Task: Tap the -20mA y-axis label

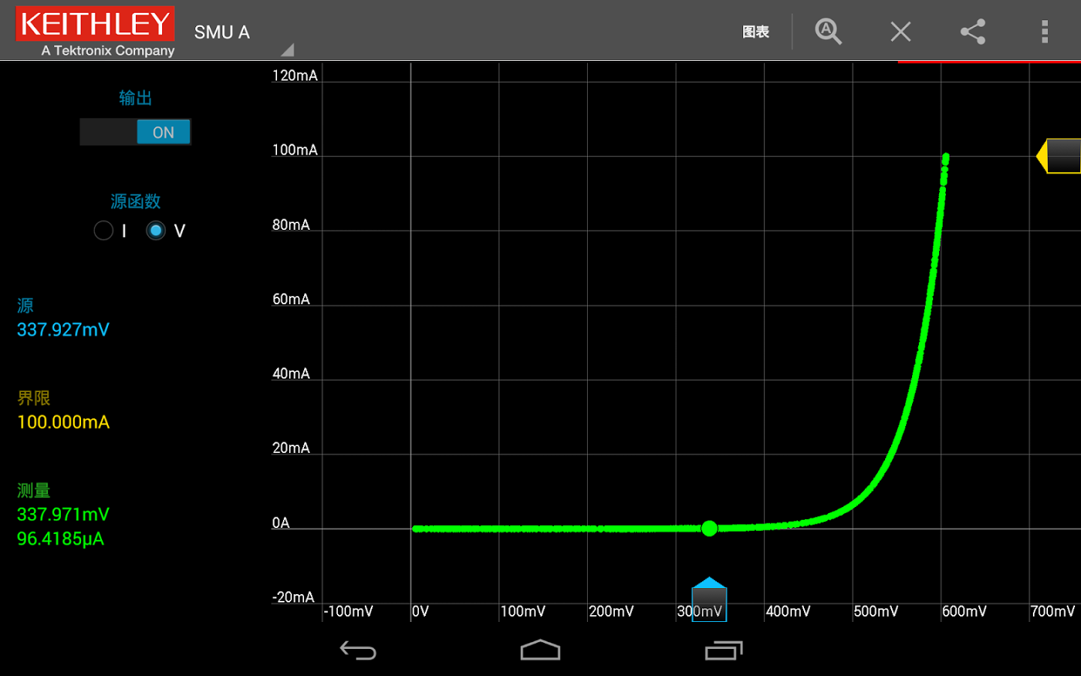Action: point(294,597)
